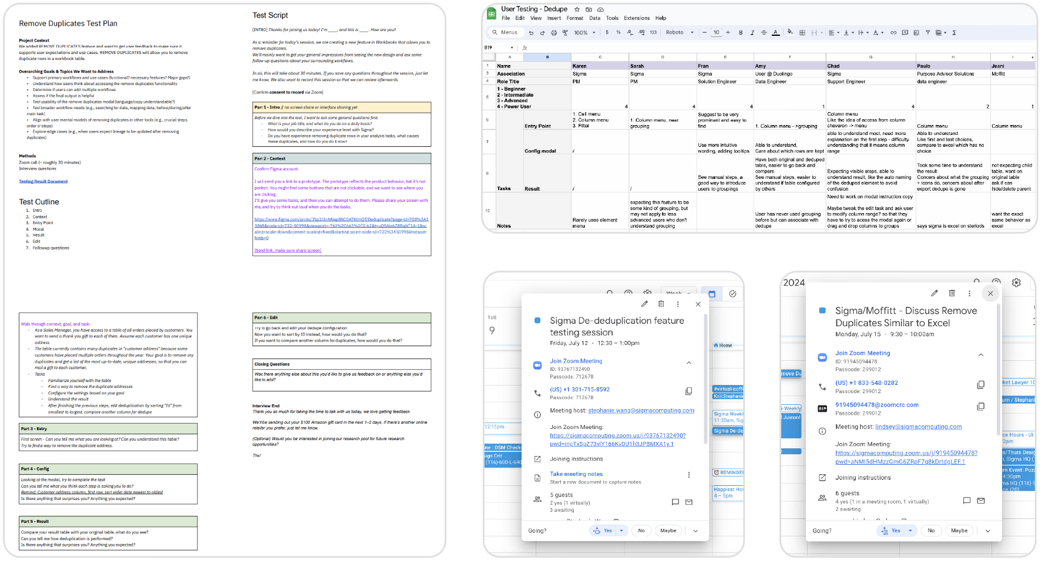Click the paint format roller icon
The width and height of the screenshot is (1042, 561).
pyautogui.click(x=565, y=33)
